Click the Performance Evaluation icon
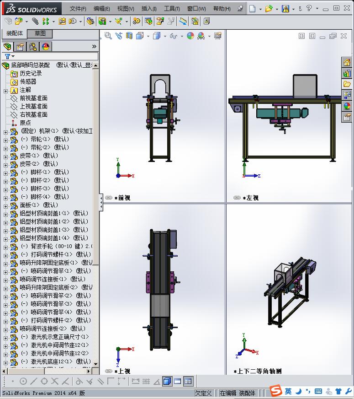The height and width of the screenshot is (399, 354). point(195,21)
